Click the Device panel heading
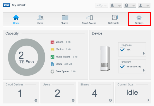Screen dimensions: 154x106 (x=97, y=33)
